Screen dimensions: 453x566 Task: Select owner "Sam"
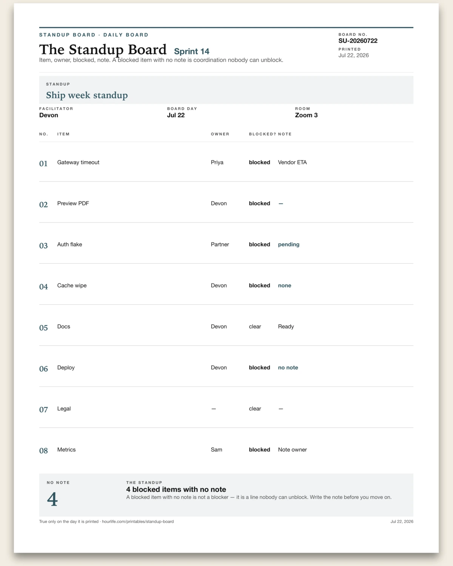(x=217, y=450)
